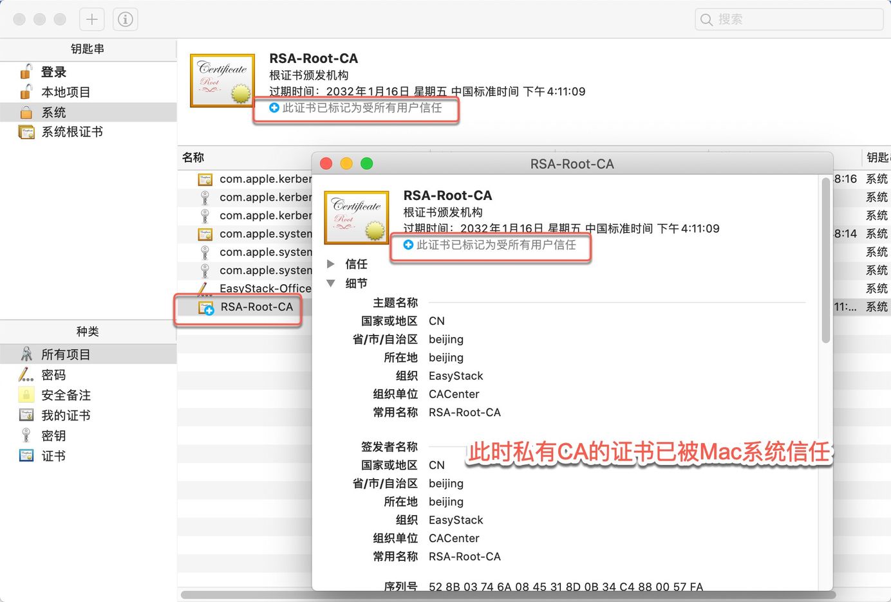Select 所有项目 category
Viewport: 891px width, 602px height.
(66, 354)
